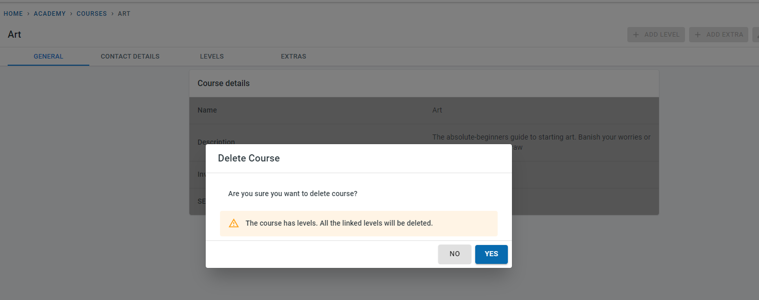Screen dimensions: 759x300
Task: Click the linked levels warning message
Action: click(339, 223)
